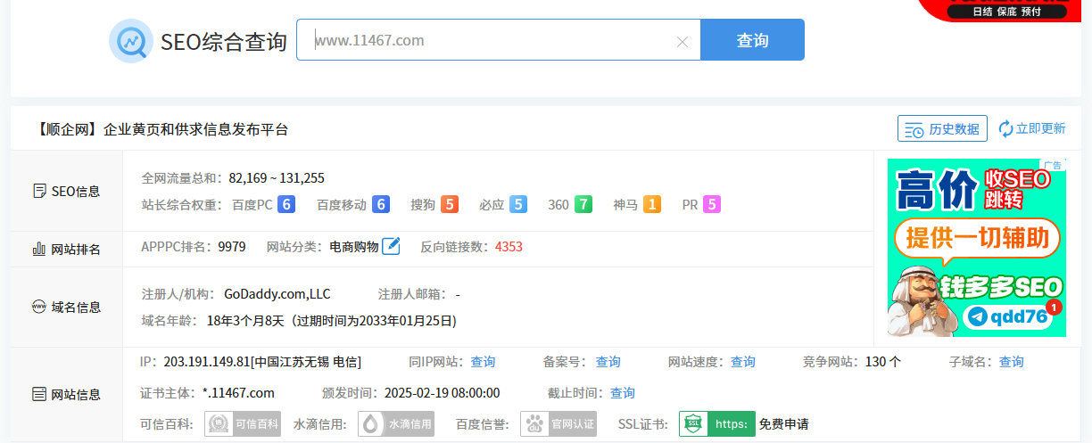This screenshot has width=1092, height=443.
Task: Query 同IP网站 link
Action: tap(483, 362)
